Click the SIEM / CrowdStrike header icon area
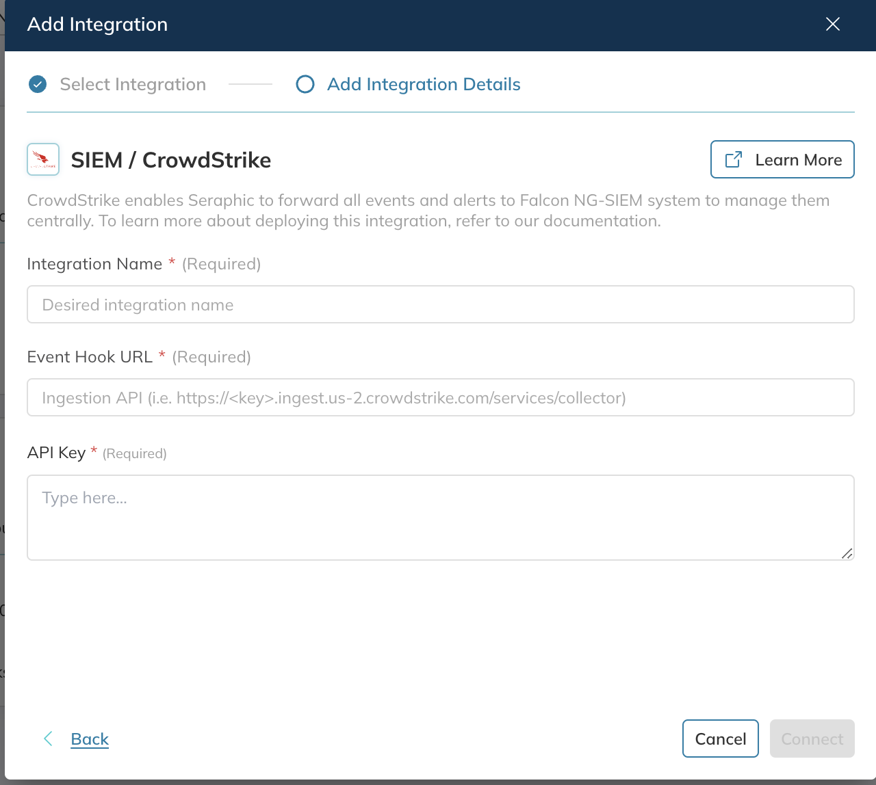 point(42,159)
